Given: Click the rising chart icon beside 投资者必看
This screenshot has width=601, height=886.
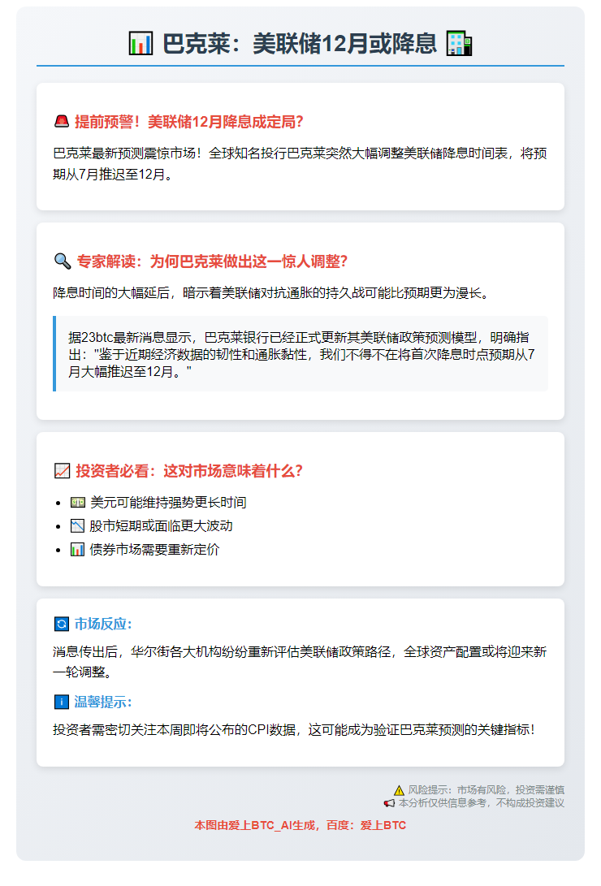Looking at the screenshot, I should click(x=63, y=471).
